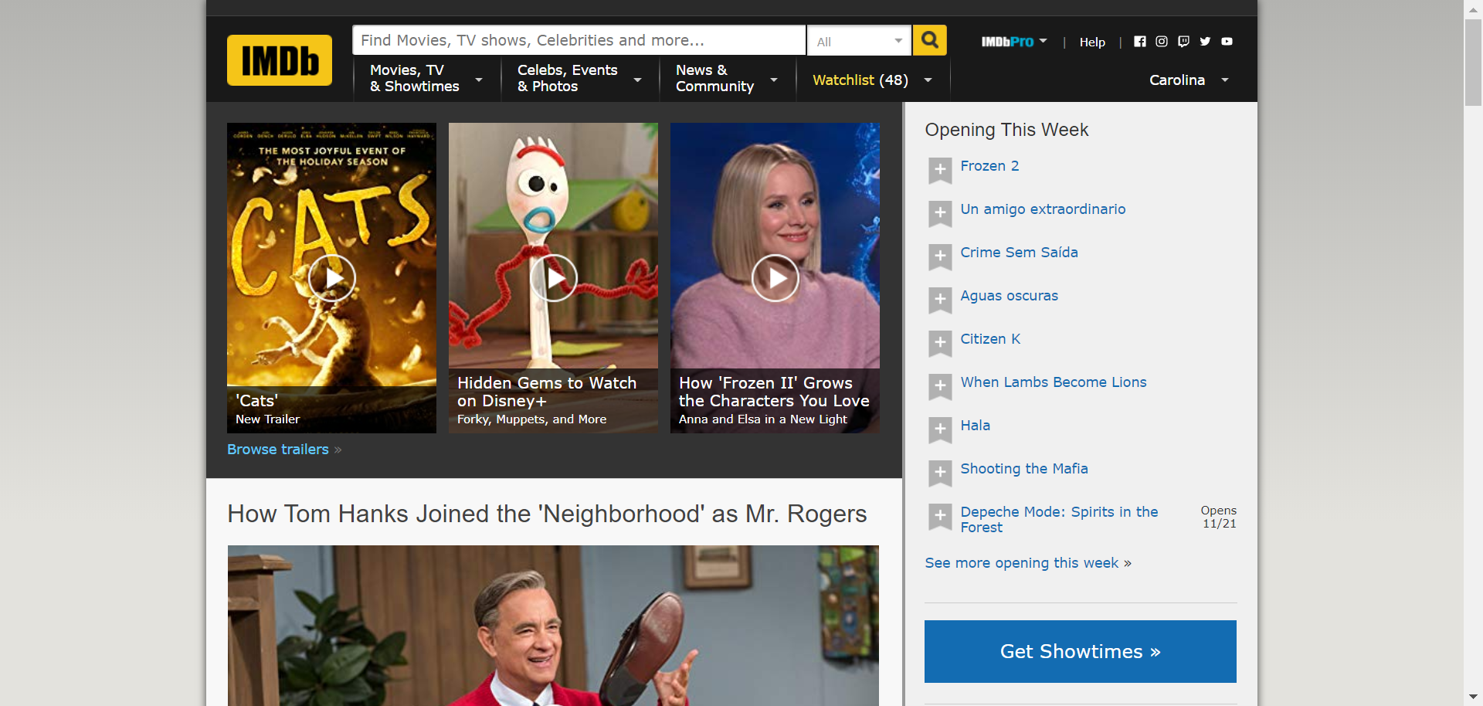
Task: Click the yellow search magnifier button
Action: [929, 40]
